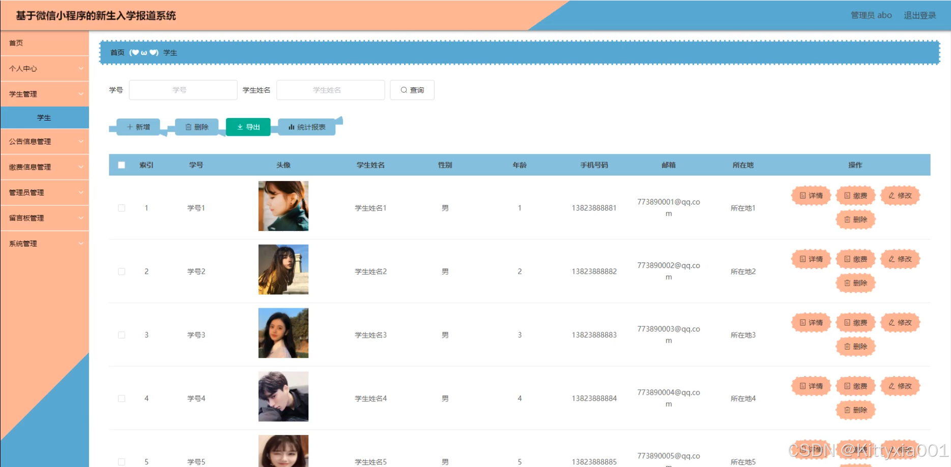Expand the 系统管理 sidebar chevron
This screenshot has height=467, width=951.
81,244
